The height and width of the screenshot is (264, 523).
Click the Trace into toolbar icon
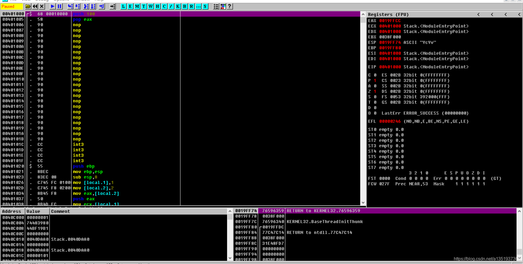(86, 6)
